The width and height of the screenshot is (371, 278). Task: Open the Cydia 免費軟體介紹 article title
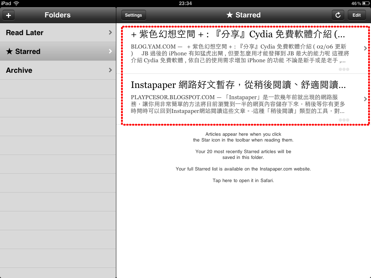point(238,34)
